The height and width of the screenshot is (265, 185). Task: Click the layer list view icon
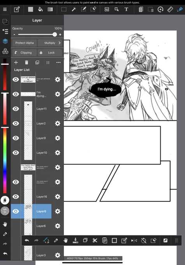[48, 63]
